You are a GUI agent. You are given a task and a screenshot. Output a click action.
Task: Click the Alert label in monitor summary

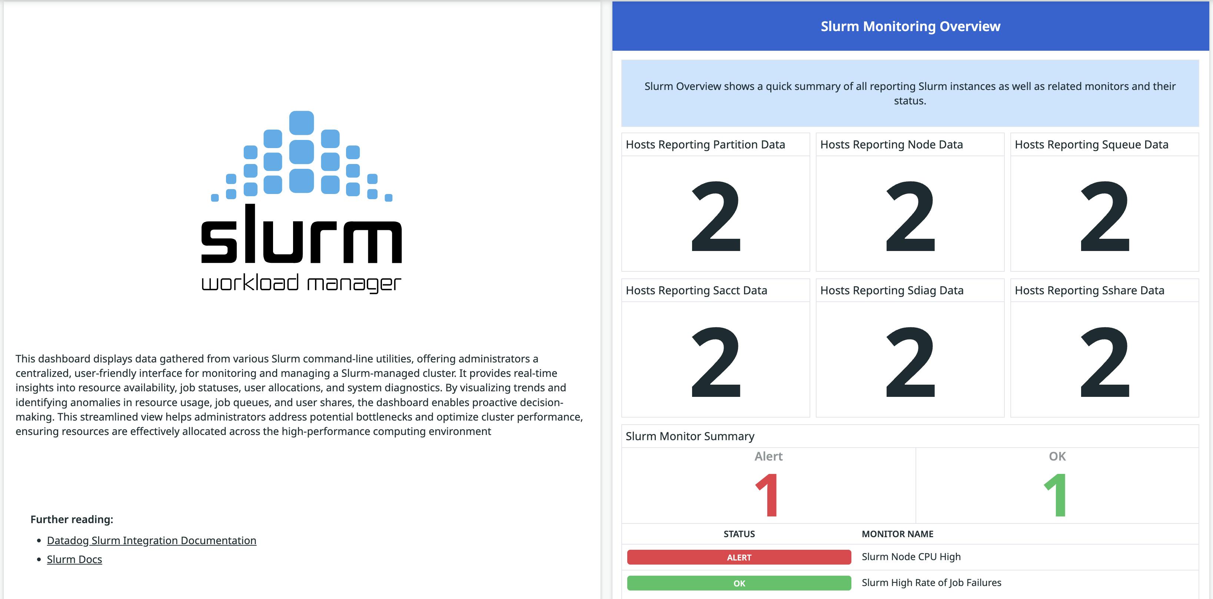click(768, 456)
